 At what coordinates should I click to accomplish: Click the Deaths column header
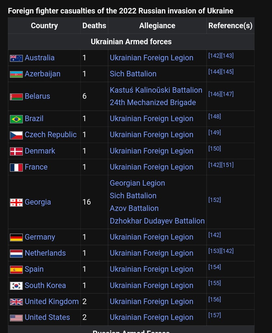point(94,26)
